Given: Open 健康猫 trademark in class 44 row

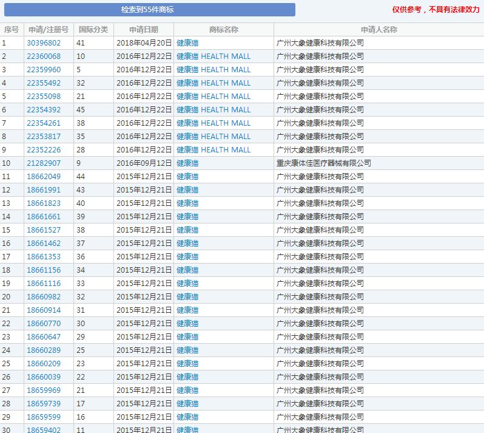Looking at the screenshot, I should click(187, 177).
